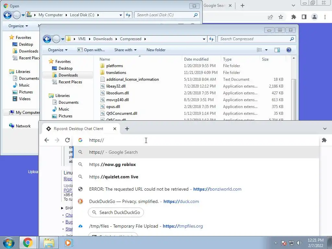Screen dimensions: 332x249
Task: Open view options dropdown arrow beside view icon
Action: tap(267, 50)
